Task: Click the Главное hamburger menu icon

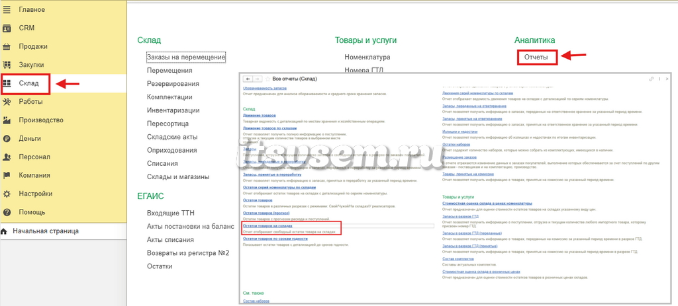Action: 7,9
